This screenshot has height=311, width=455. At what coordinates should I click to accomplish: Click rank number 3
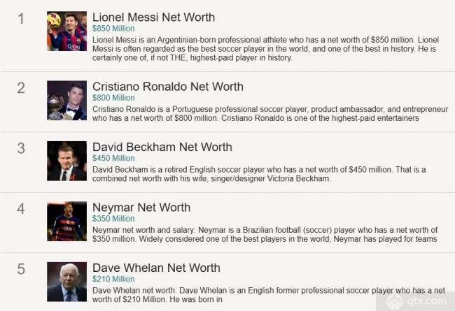click(x=21, y=148)
